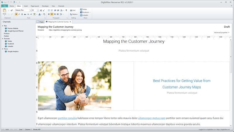This screenshot has width=234, height=132.
Task: Click the strikethrough formatting icon
Action: pyautogui.click(x=25, y=14)
